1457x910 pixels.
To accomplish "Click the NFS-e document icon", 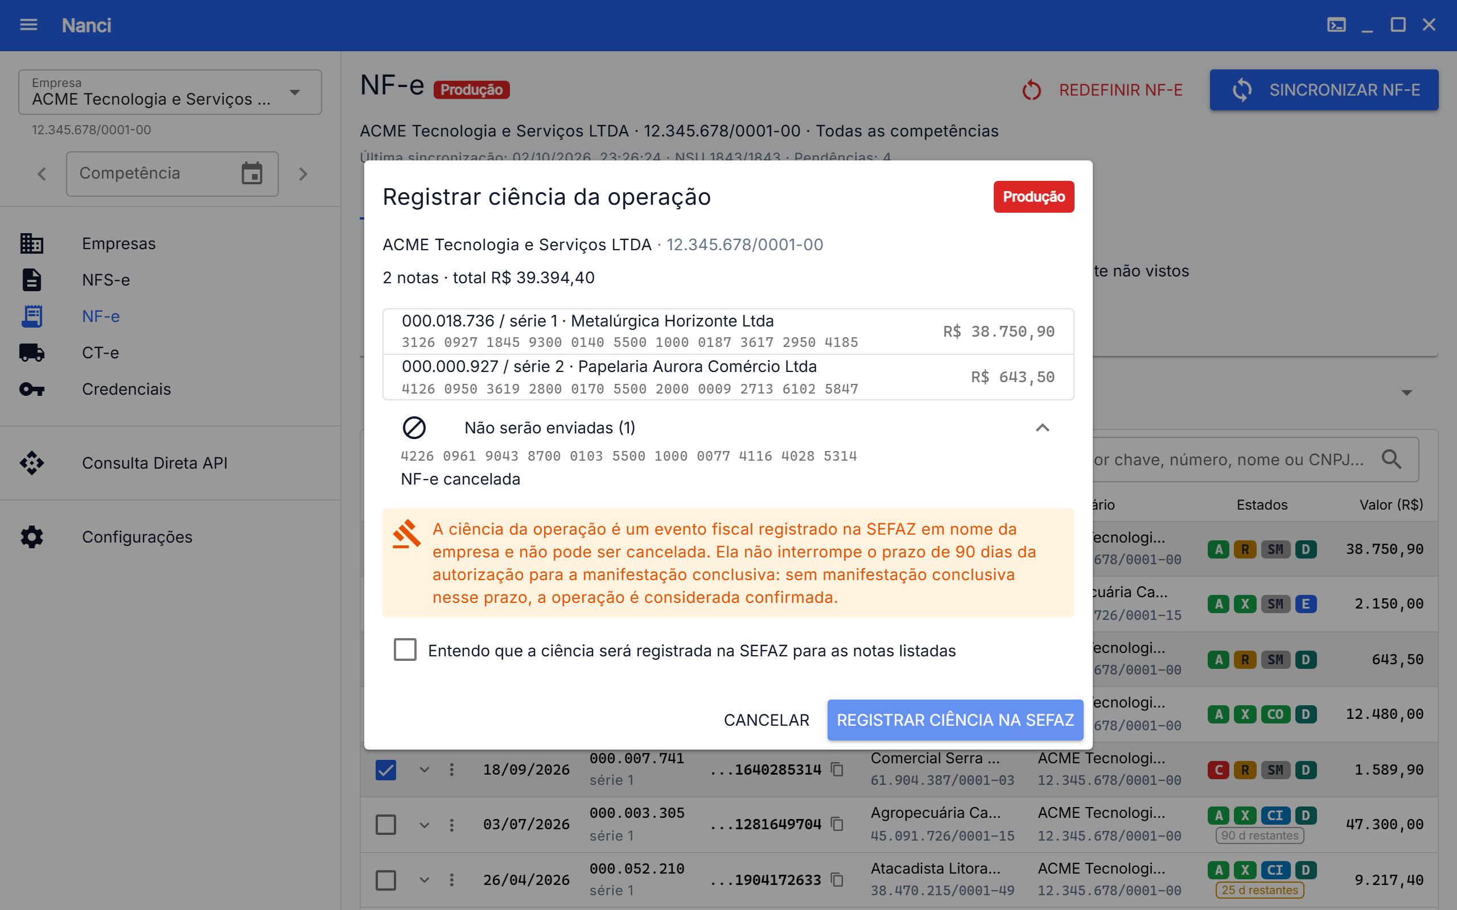I will click(x=31, y=280).
